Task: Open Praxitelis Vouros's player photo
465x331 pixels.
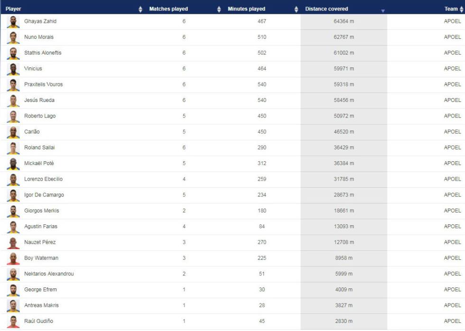Action: (13, 85)
